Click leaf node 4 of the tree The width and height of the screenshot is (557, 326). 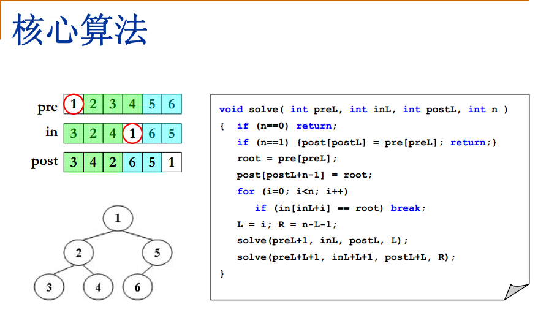point(99,287)
